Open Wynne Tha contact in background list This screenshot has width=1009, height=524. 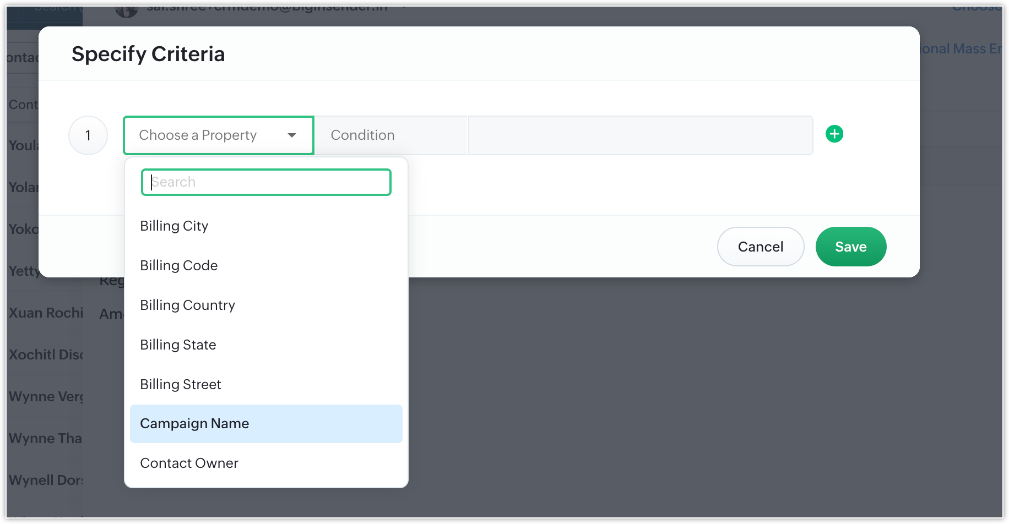tap(45, 438)
